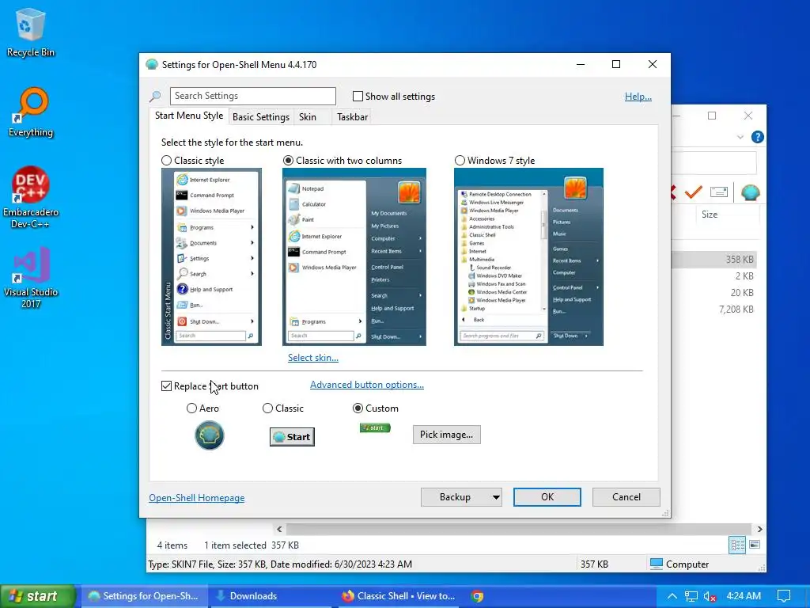Image resolution: width=810 pixels, height=608 pixels.
Task: Launch Embarcadero Dev-C++ desktop icon
Action: (31, 197)
